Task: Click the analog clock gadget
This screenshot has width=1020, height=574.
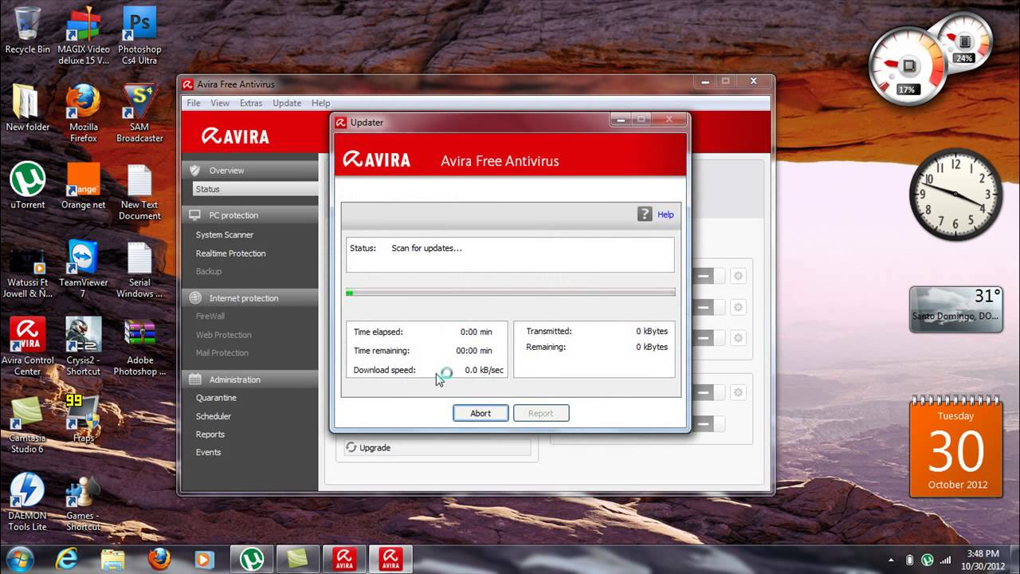Action: coord(955,194)
